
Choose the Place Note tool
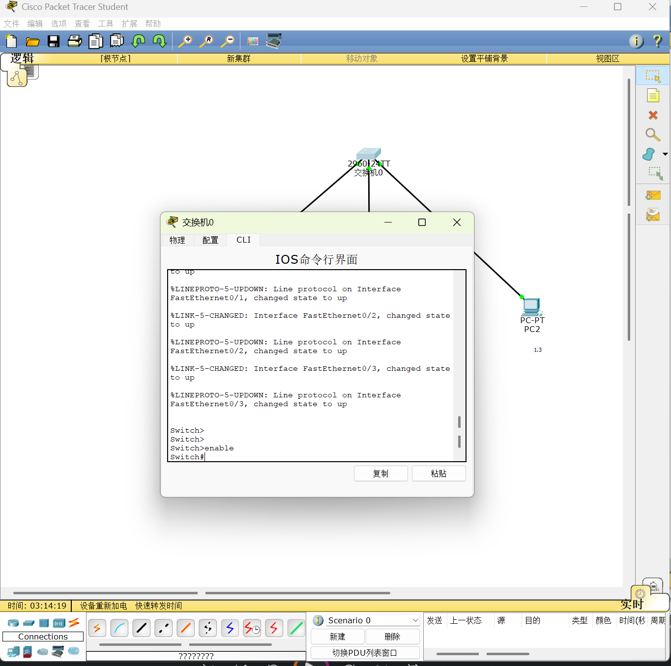tap(653, 95)
